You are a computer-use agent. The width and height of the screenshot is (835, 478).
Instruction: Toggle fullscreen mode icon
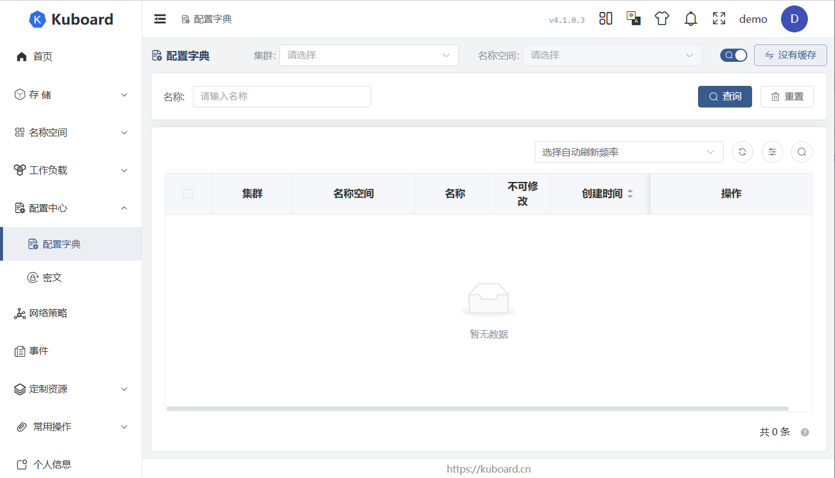tap(719, 19)
